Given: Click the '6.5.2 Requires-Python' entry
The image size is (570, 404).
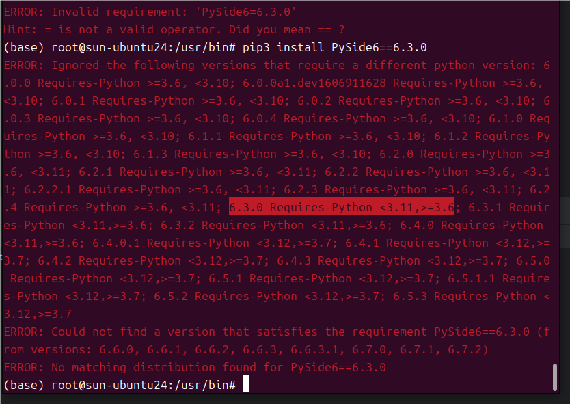Looking at the screenshot, I should 226,297.
